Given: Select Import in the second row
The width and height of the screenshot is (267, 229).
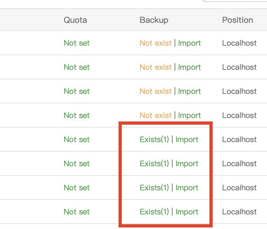Looking at the screenshot, I should (x=189, y=67).
